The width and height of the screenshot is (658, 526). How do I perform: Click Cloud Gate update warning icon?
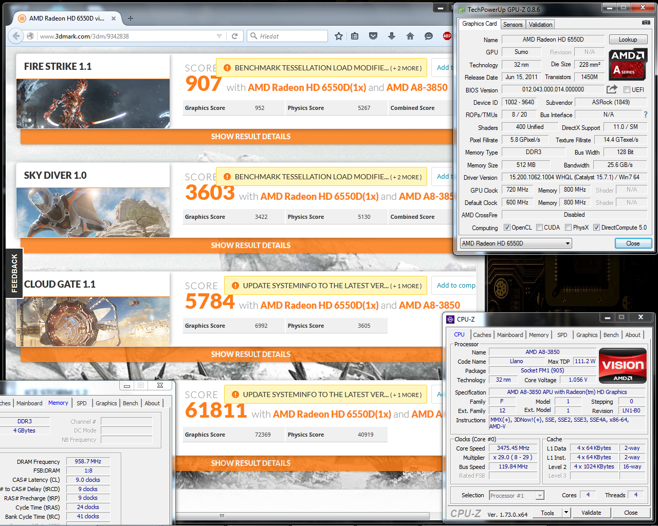(235, 286)
